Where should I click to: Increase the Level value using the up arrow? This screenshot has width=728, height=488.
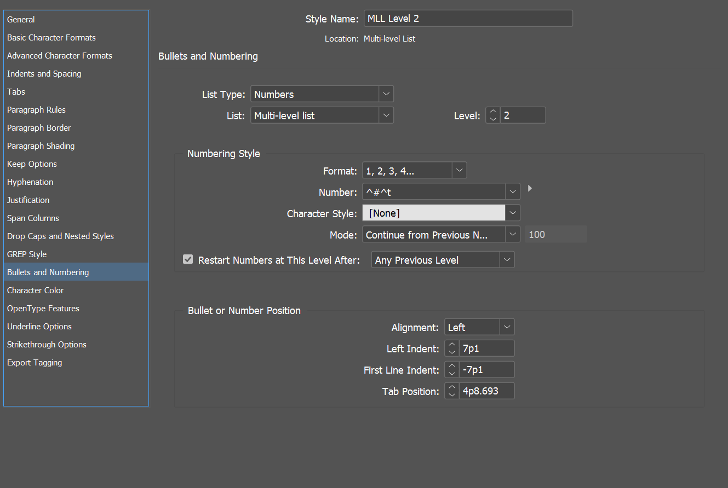pos(492,112)
